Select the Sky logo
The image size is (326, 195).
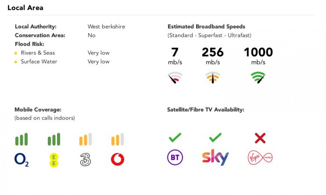click(x=215, y=158)
